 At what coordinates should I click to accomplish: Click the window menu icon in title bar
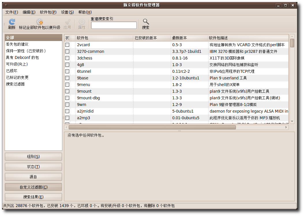[x=6, y=5]
